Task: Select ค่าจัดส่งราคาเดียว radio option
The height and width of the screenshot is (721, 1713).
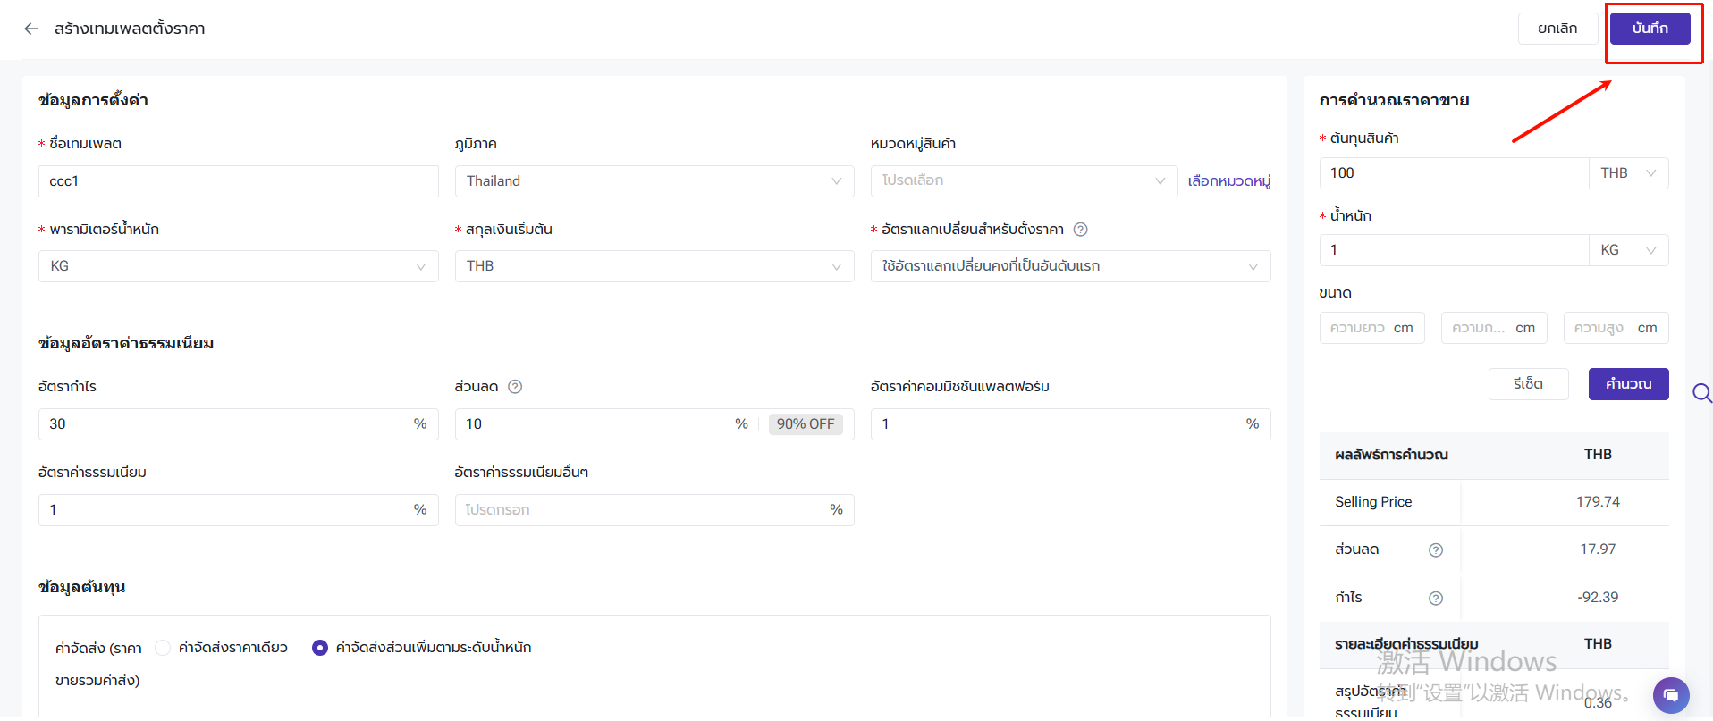Action: 163,648
